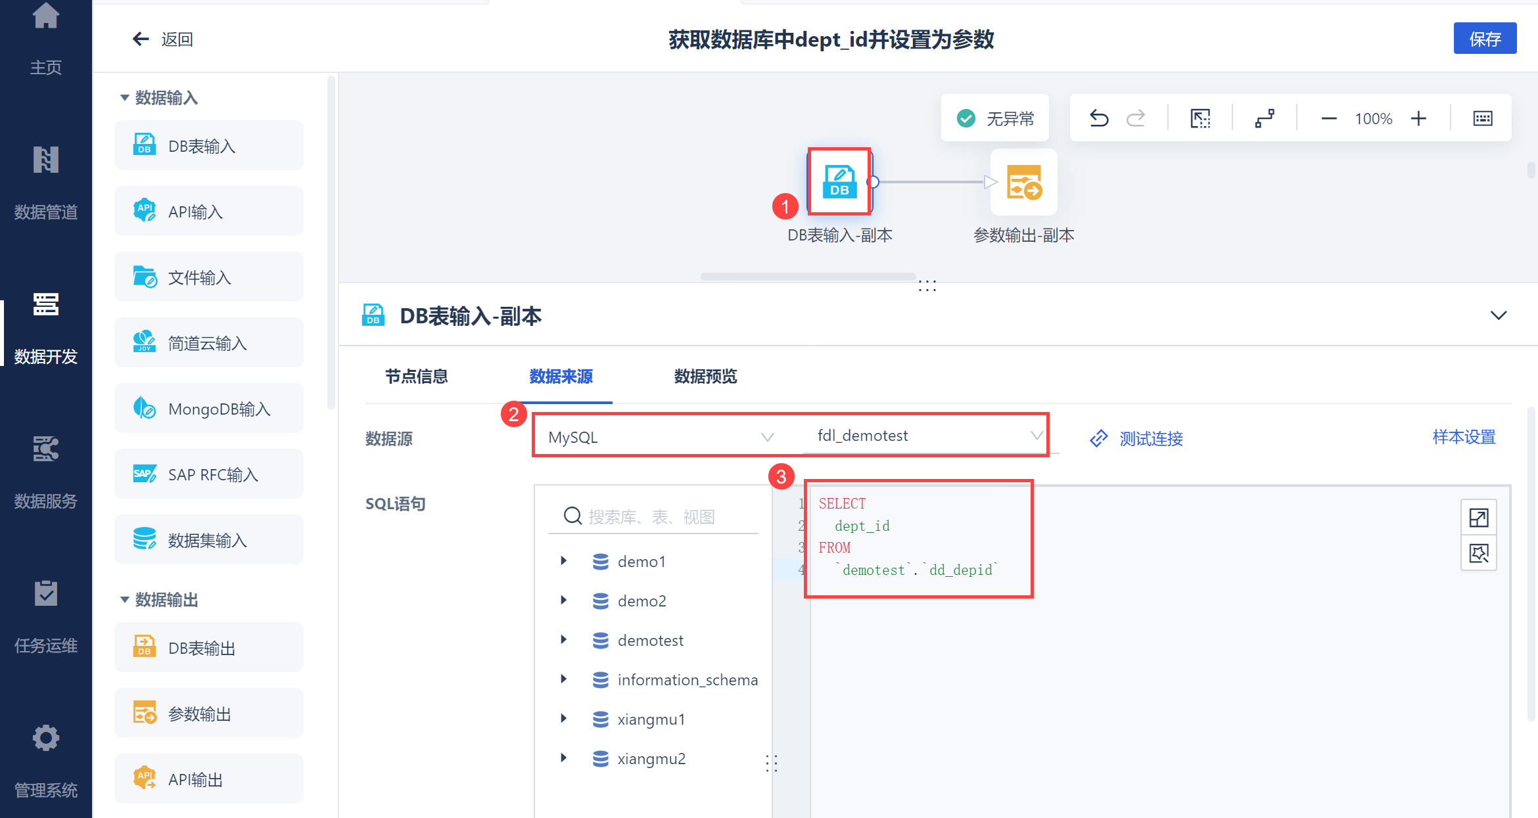Switch to the 节点信息 tab
The height and width of the screenshot is (818, 1538).
416,376
